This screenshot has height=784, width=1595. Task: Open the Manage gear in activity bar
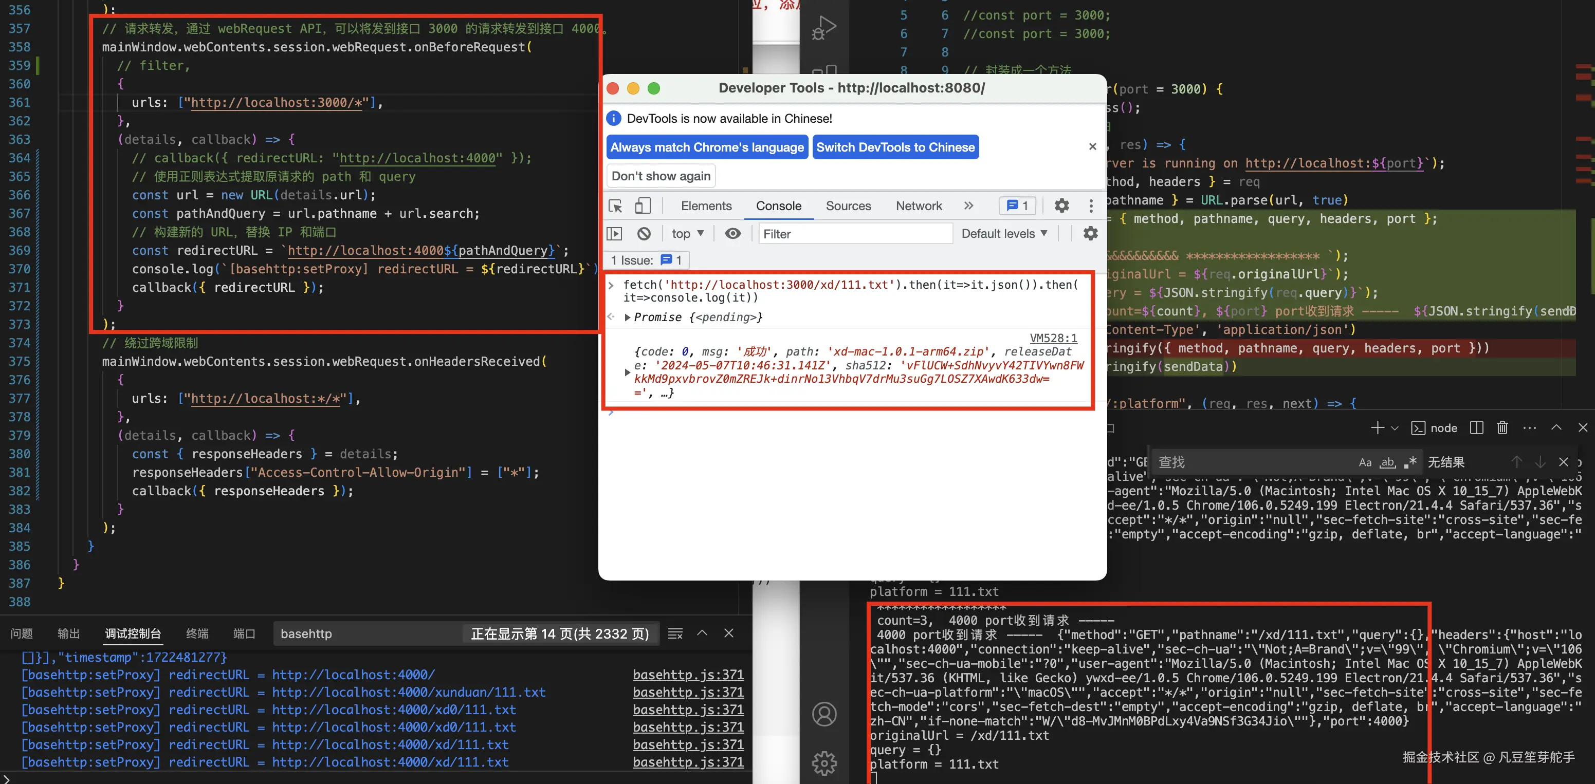tap(824, 762)
